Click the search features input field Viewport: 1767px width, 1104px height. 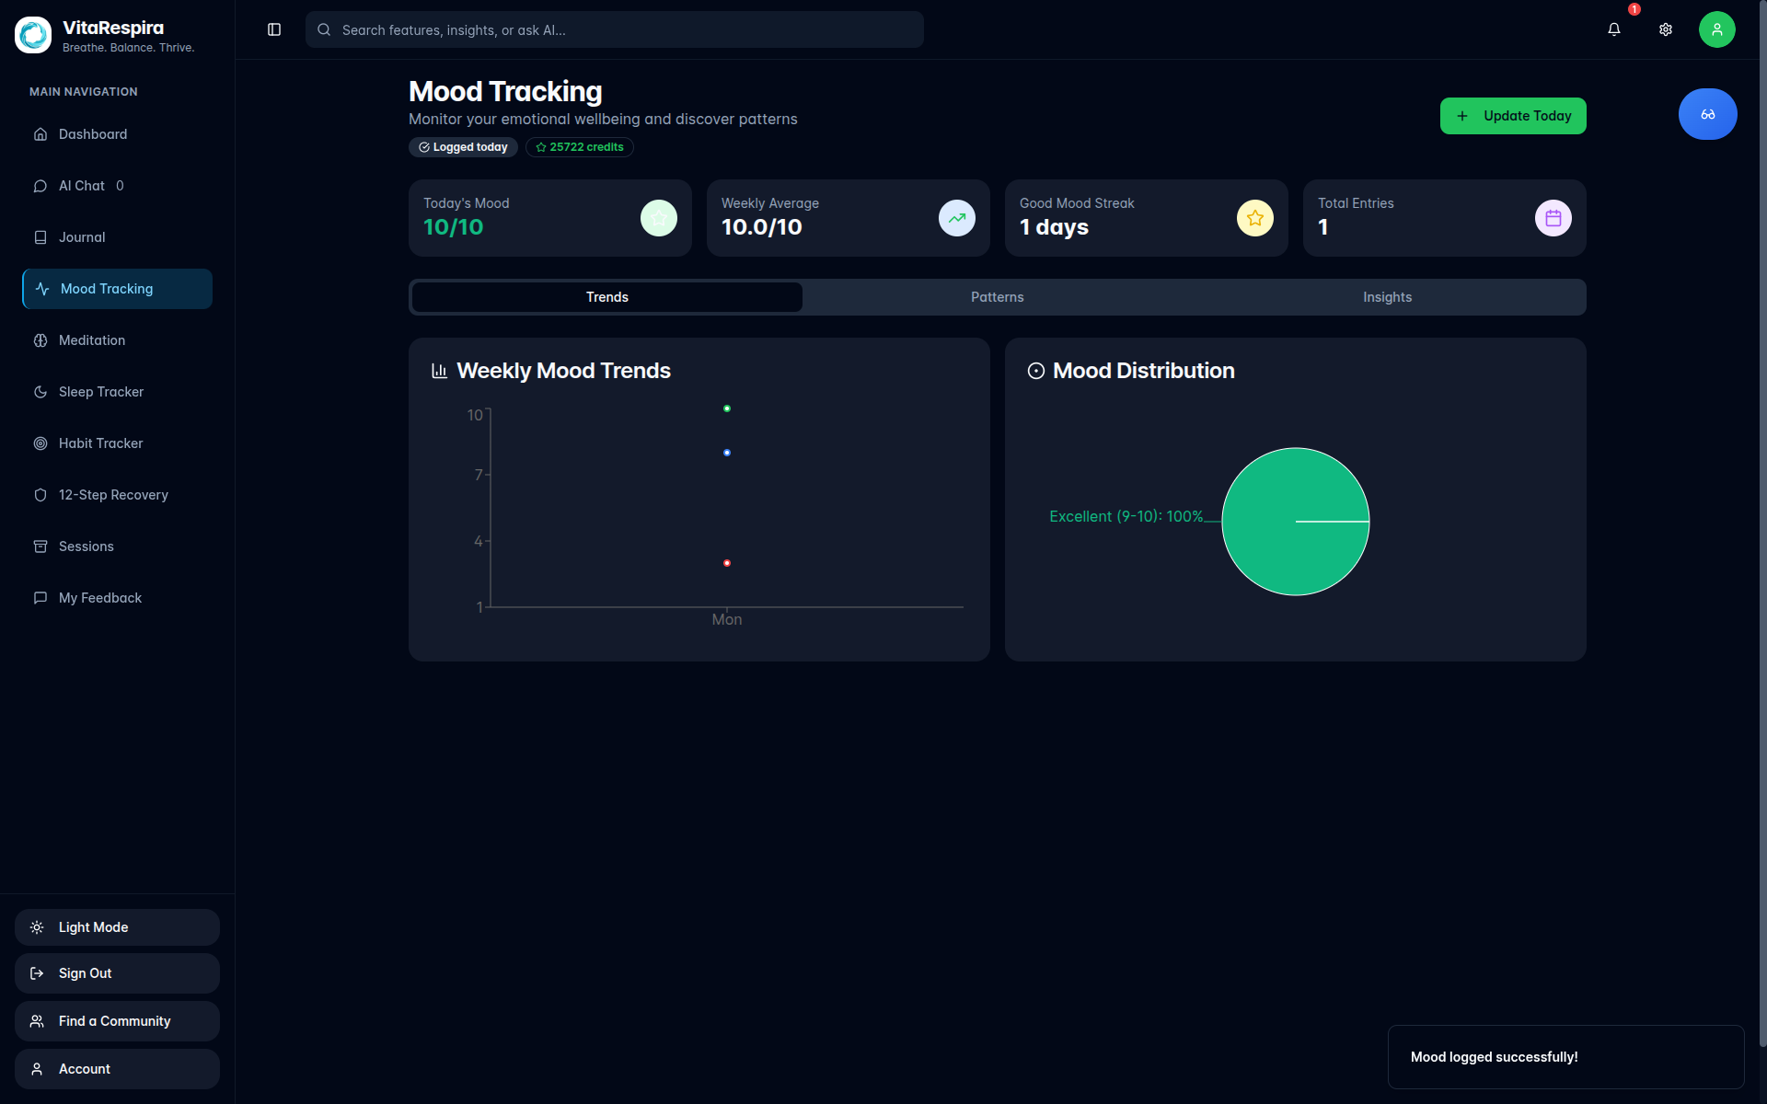click(614, 30)
